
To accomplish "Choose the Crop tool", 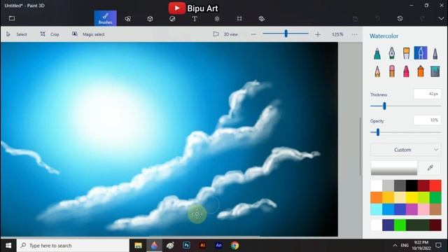I will tap(50, 34).
